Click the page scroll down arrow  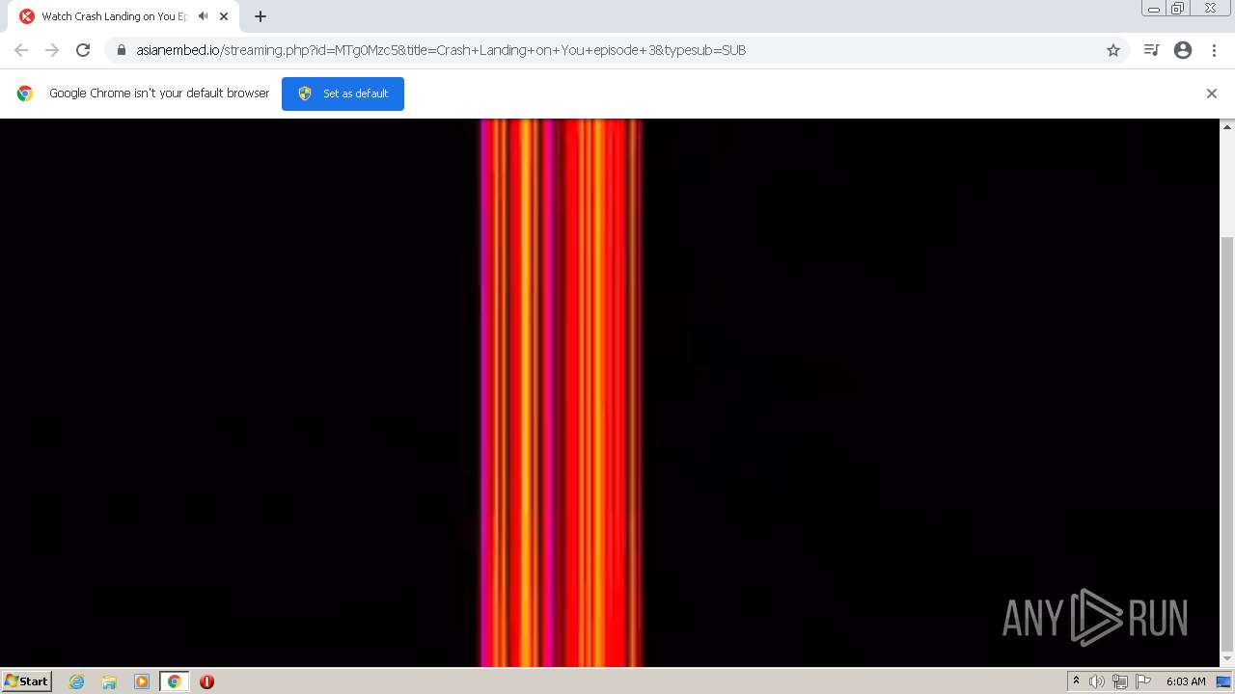(x=1227, y=659)
